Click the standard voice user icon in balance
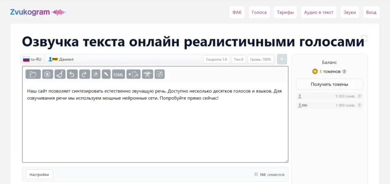The height and width of the screenshot is (184, 390). coord(300,96)
